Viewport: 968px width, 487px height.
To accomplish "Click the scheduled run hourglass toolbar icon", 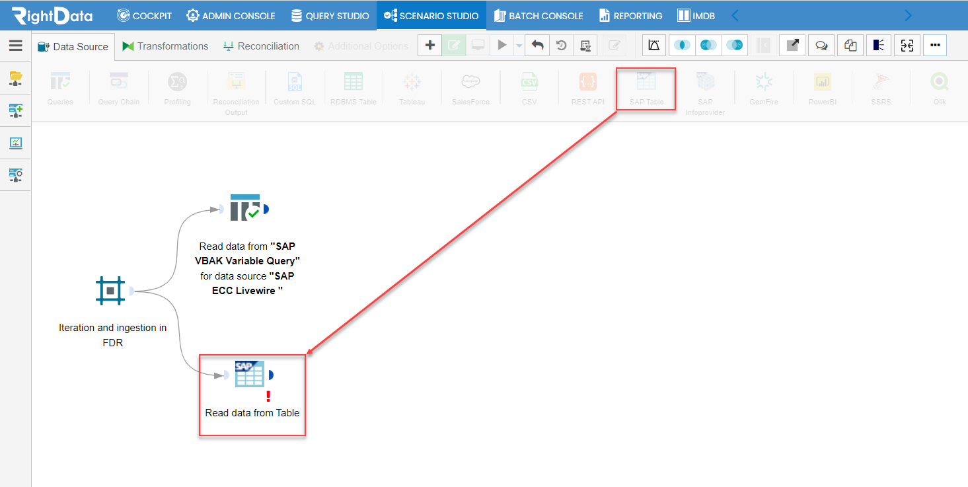I will pos(585,46).
